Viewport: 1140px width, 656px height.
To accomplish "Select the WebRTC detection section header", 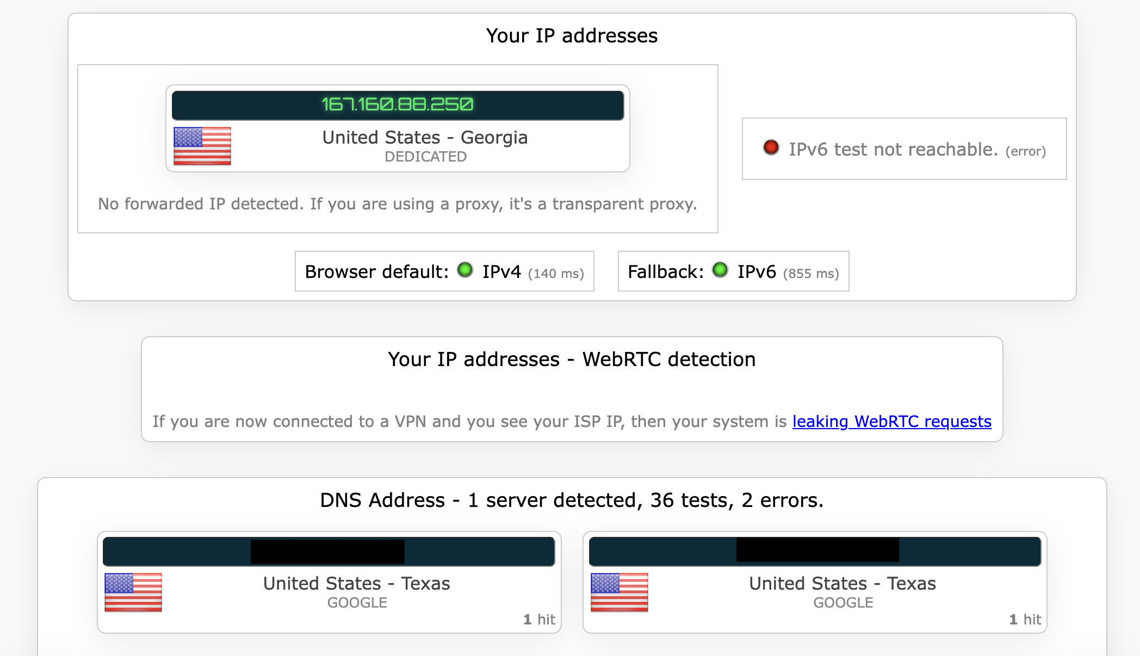I will (571, 359).
